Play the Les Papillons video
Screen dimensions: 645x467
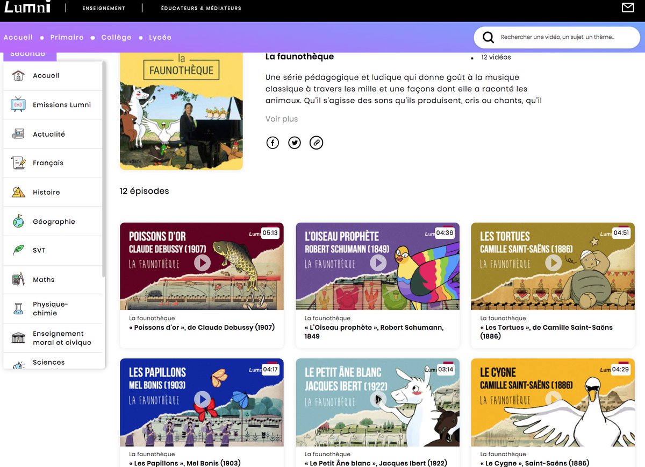202,399
